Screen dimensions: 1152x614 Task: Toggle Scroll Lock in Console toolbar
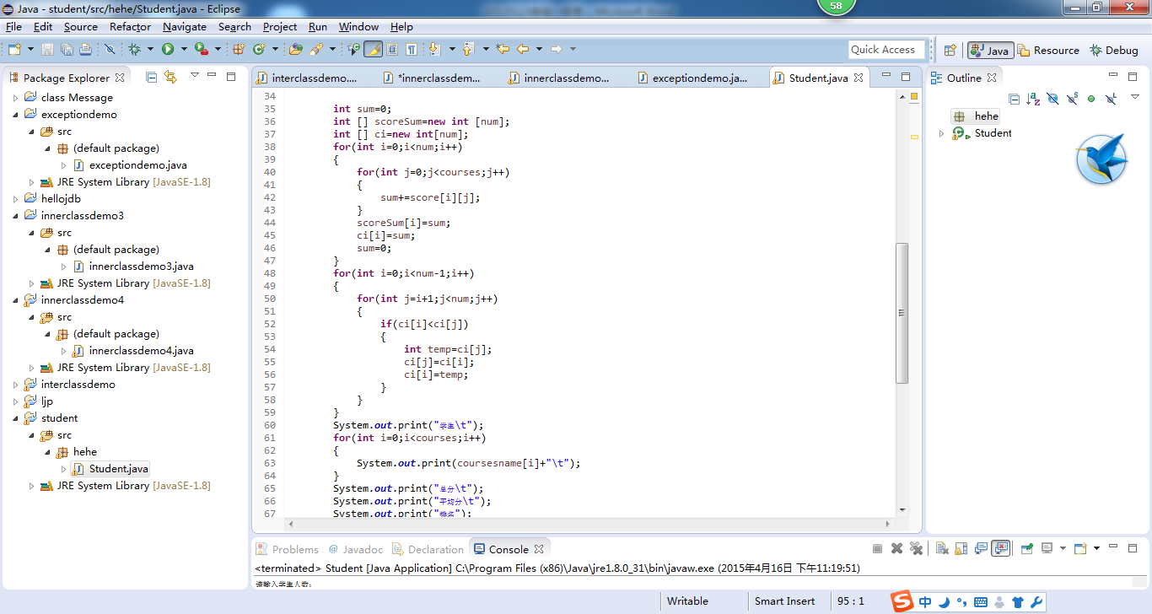pos(961,548)
